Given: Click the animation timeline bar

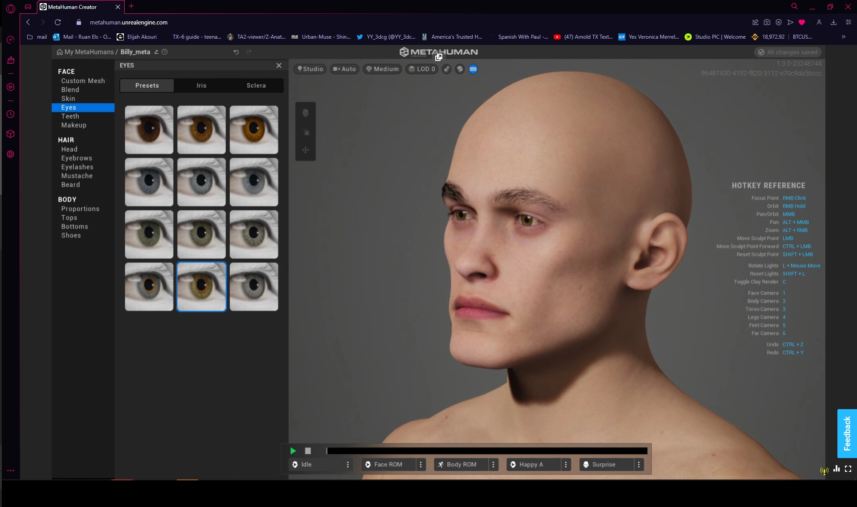Looking at the screenshot, I should [486, 451].
